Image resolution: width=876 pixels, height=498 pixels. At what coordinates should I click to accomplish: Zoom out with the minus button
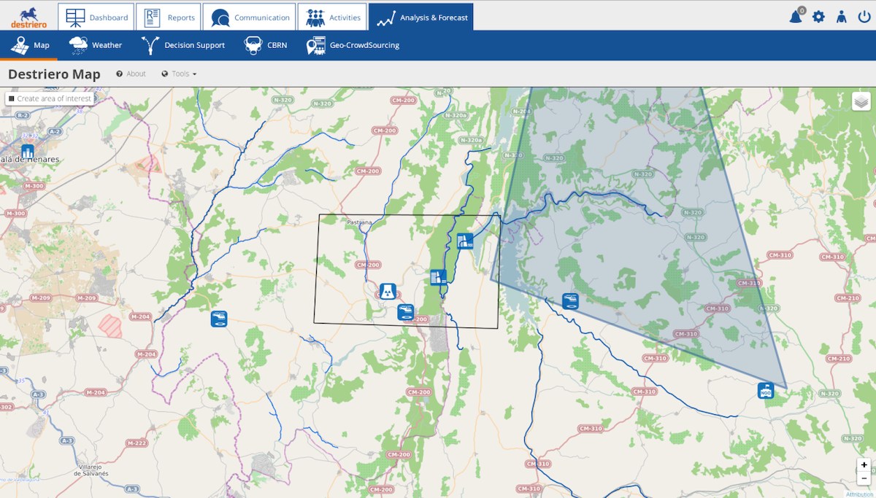[864, 478]
